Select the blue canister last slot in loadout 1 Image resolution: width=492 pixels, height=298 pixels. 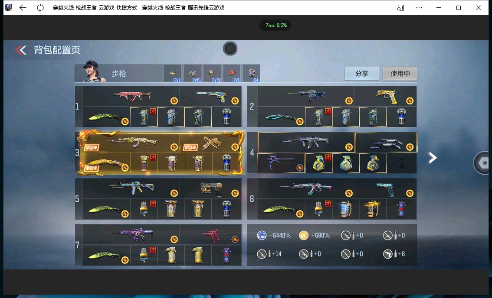coord(227,117)
